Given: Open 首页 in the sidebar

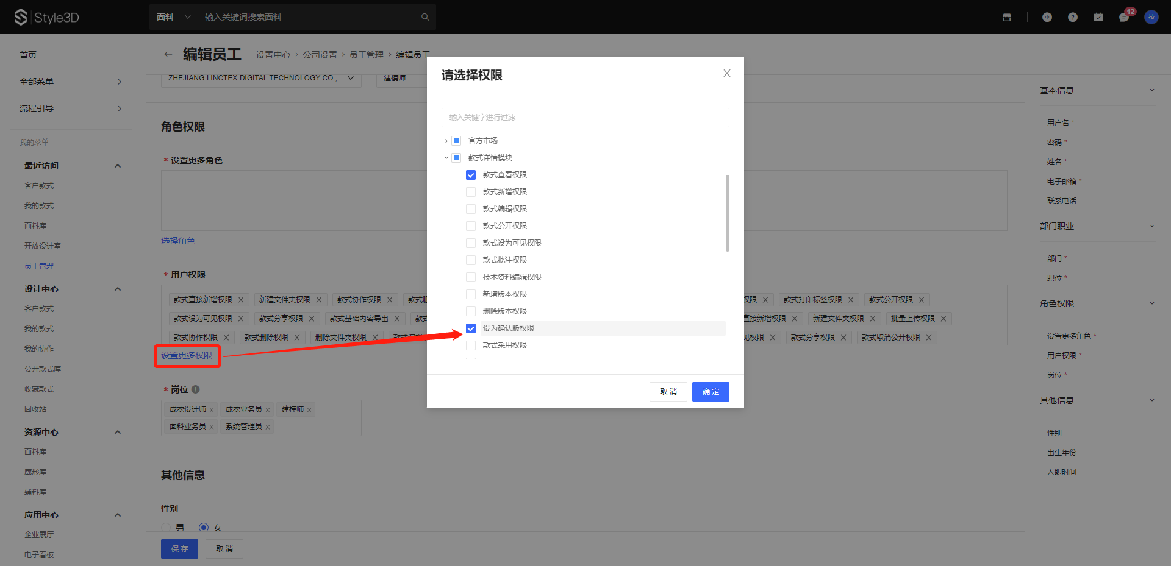Looking at the screenshot, I should tap(28, 55).
